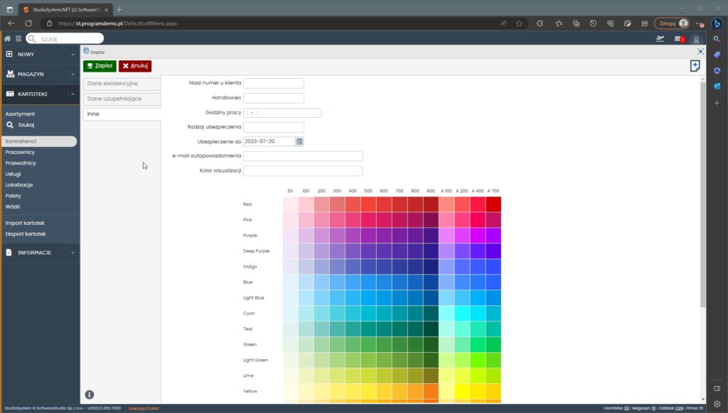Image resolution: width=728 pixels, height=413 pixels.
Task: Switch to the Dane ewidencyjne tab
Action: pyautogui.click(x=122, y=84)
